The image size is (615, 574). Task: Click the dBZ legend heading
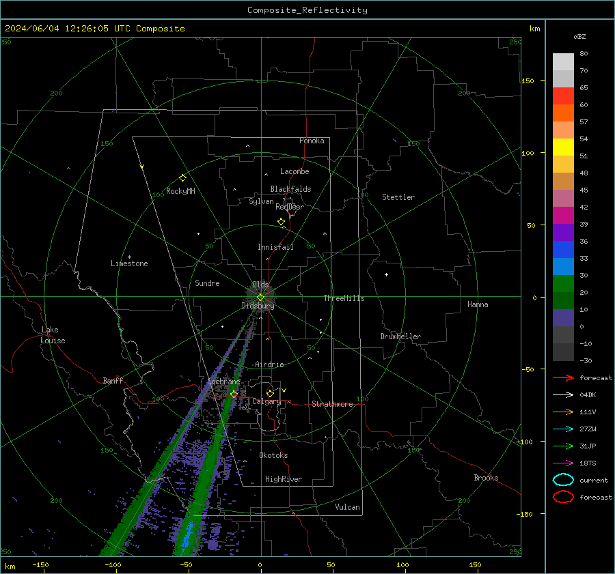[579, 36]
